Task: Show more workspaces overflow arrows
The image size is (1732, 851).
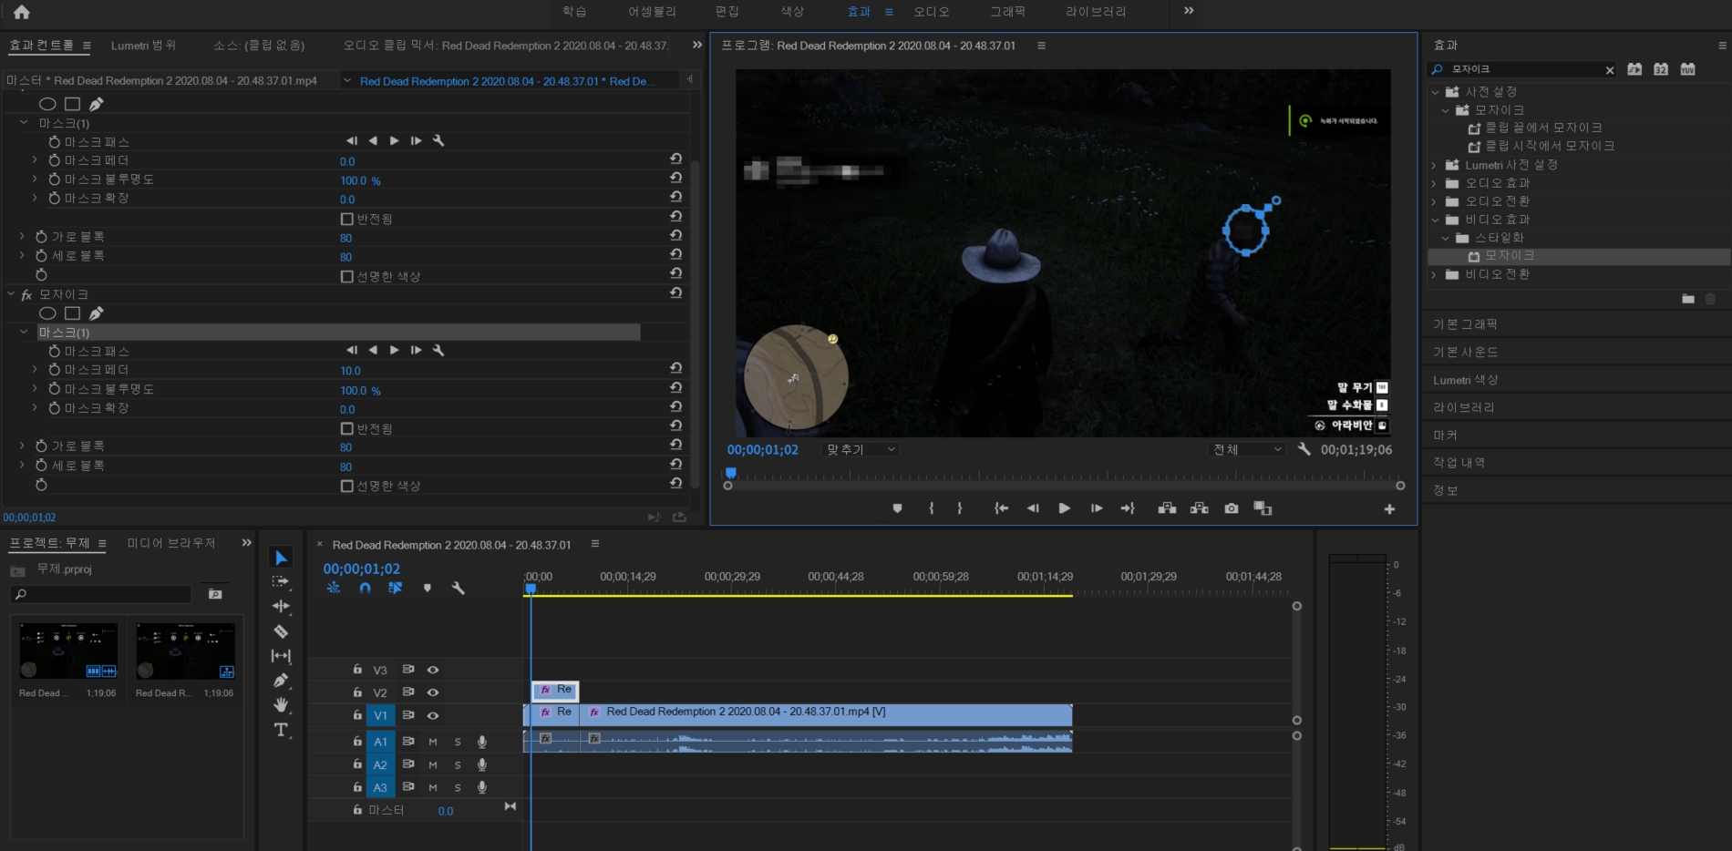Action: pos(1189,11)
